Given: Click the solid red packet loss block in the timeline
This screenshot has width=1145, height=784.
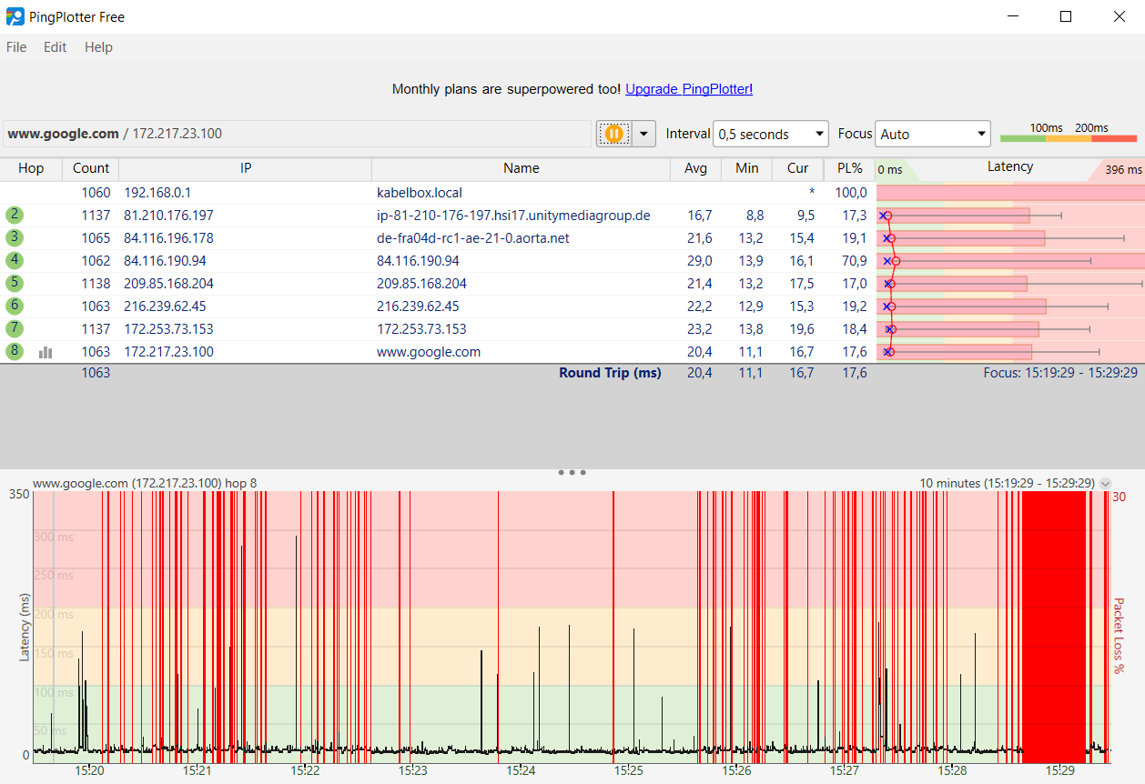Looking at the screenshot, I should [1055, 628].
